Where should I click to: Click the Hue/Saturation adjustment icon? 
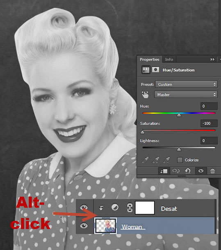[x=146, y=70]
